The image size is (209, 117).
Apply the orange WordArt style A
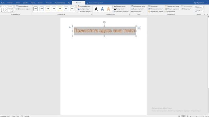coord(108,9)
